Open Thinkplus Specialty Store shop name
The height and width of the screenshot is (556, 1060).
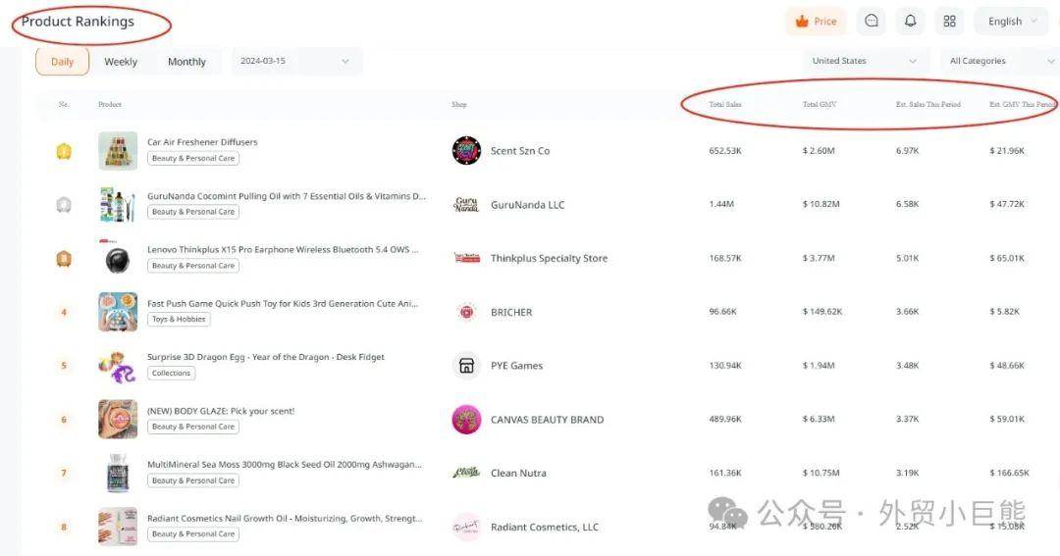click(549, 258)
